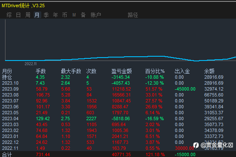Image resolution: width=236 pixels, height=157 pixels.
Task: Open the 年 yearly tab
Action: coord(55,15)
